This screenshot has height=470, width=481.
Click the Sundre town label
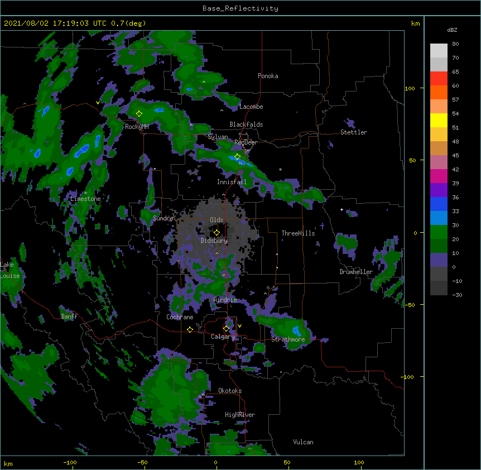tap(163, 218)
